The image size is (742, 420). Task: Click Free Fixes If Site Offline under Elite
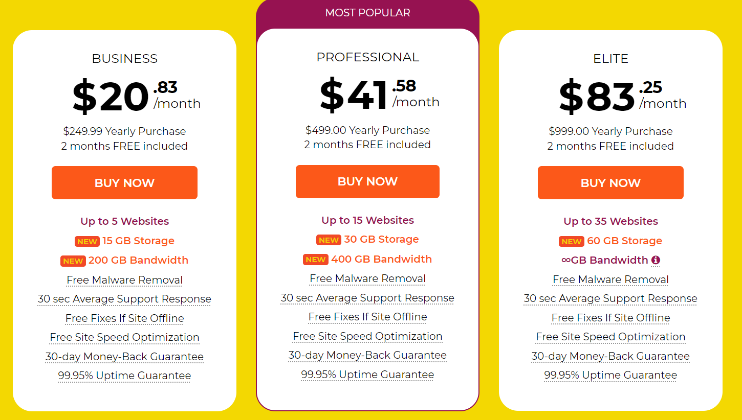610,318
